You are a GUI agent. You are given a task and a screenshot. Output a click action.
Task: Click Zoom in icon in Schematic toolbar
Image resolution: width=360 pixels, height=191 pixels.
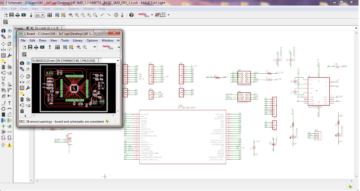point(76,15)
